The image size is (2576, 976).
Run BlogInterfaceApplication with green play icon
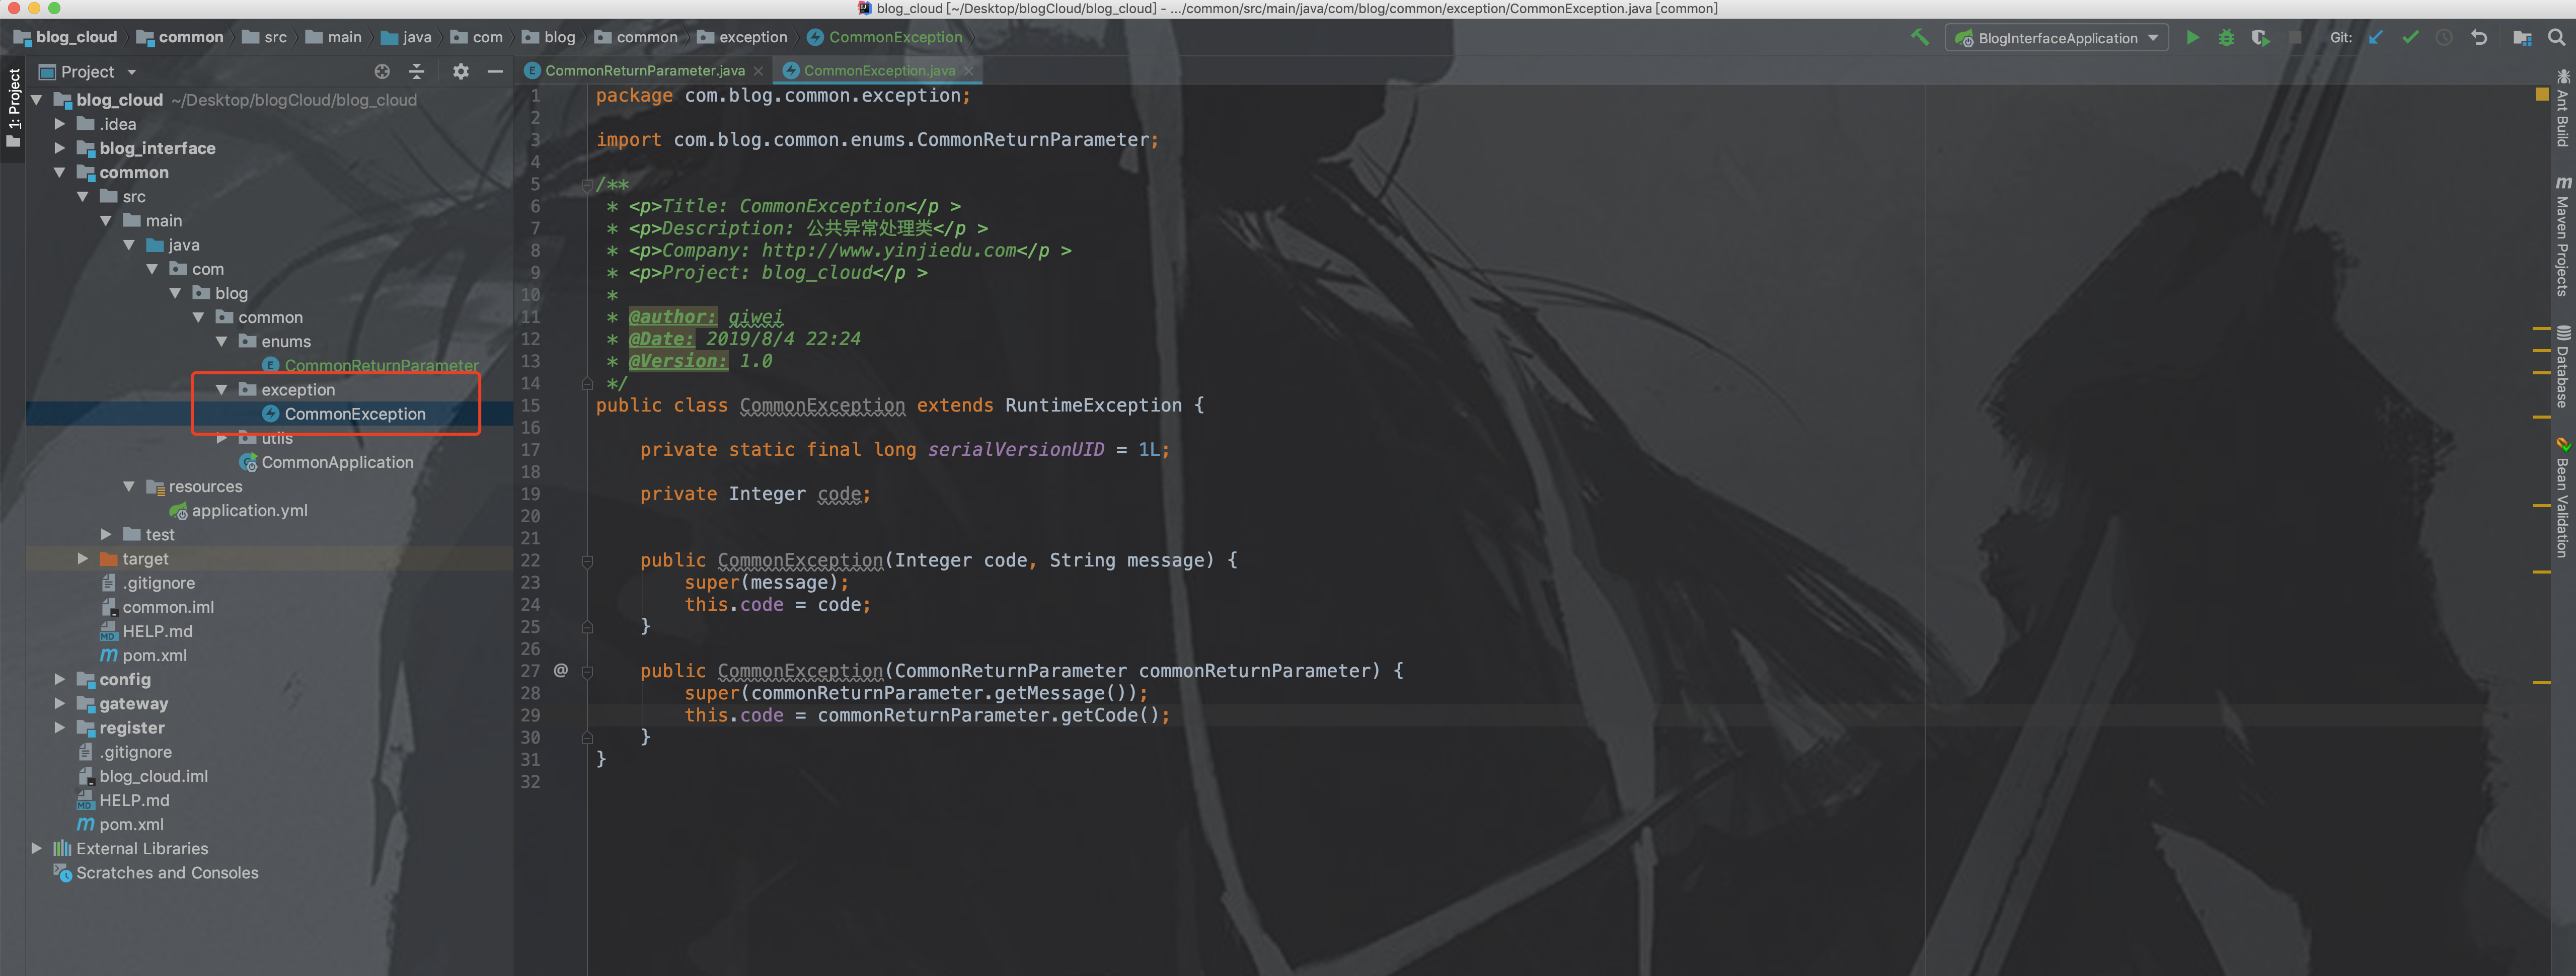(x=2192, y=38)
